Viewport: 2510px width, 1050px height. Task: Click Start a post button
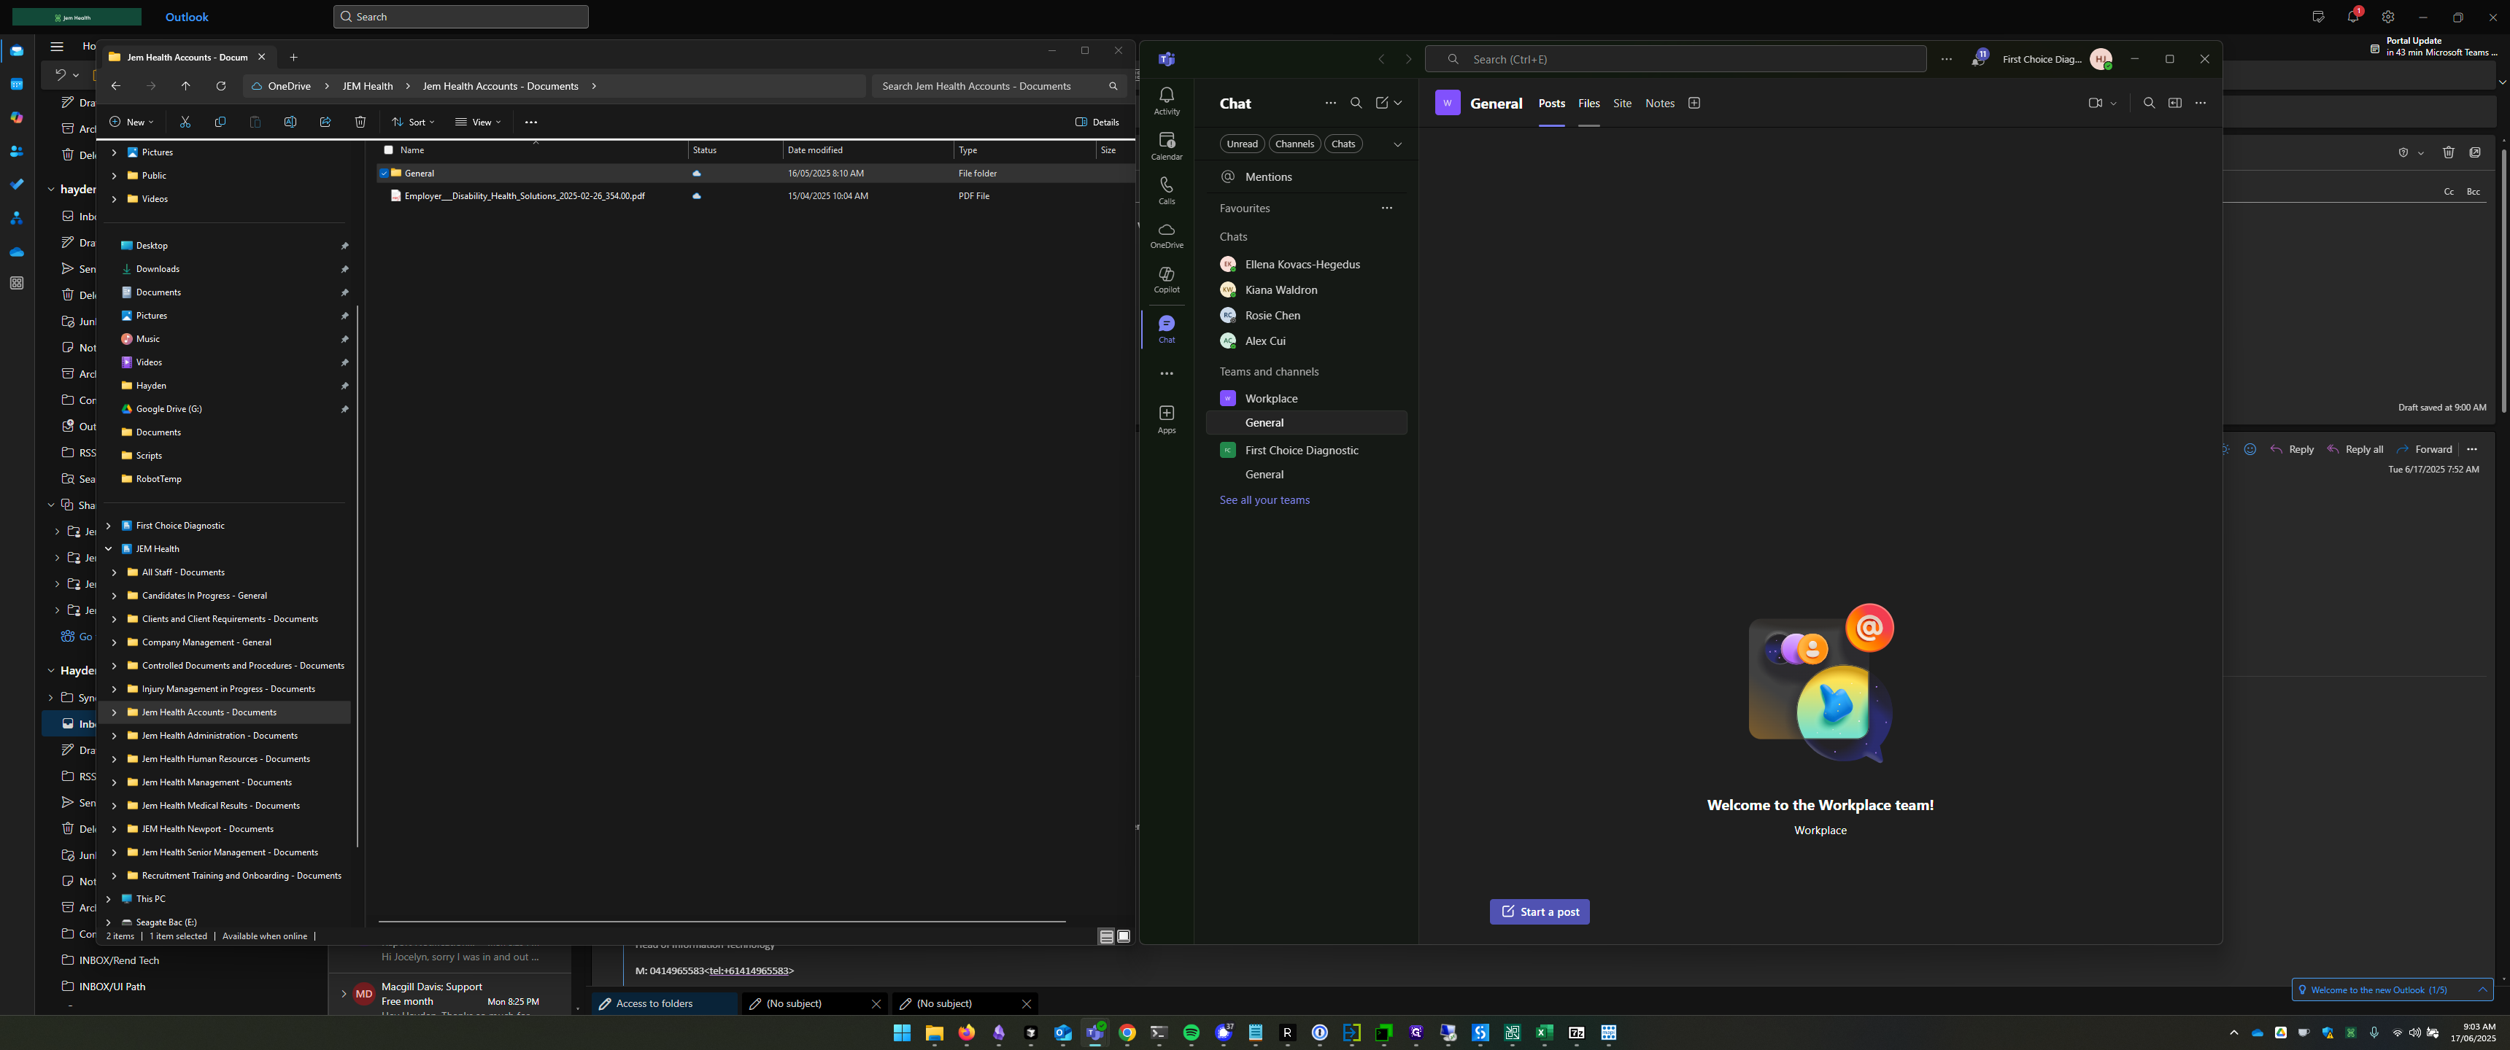[x=1540, y=911]
